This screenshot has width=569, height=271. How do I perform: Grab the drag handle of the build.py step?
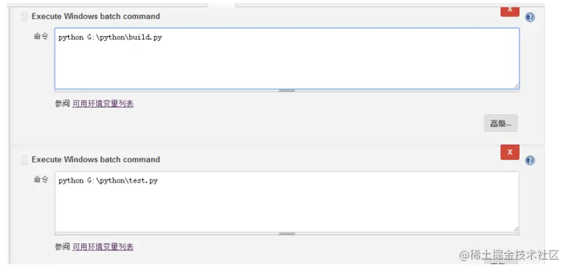coord(24,17)
